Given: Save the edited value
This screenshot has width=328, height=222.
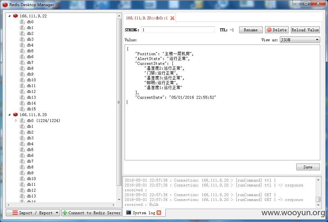Looking at the screenshot, I should tap(308, 167).
